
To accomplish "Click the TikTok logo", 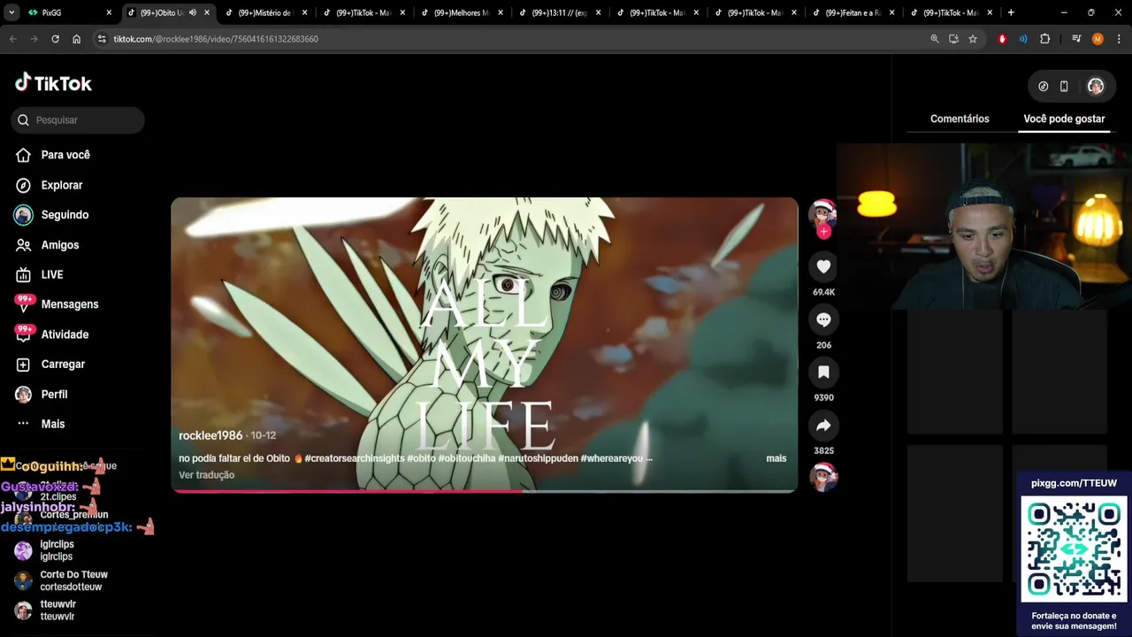I will (x=53, y=83).
